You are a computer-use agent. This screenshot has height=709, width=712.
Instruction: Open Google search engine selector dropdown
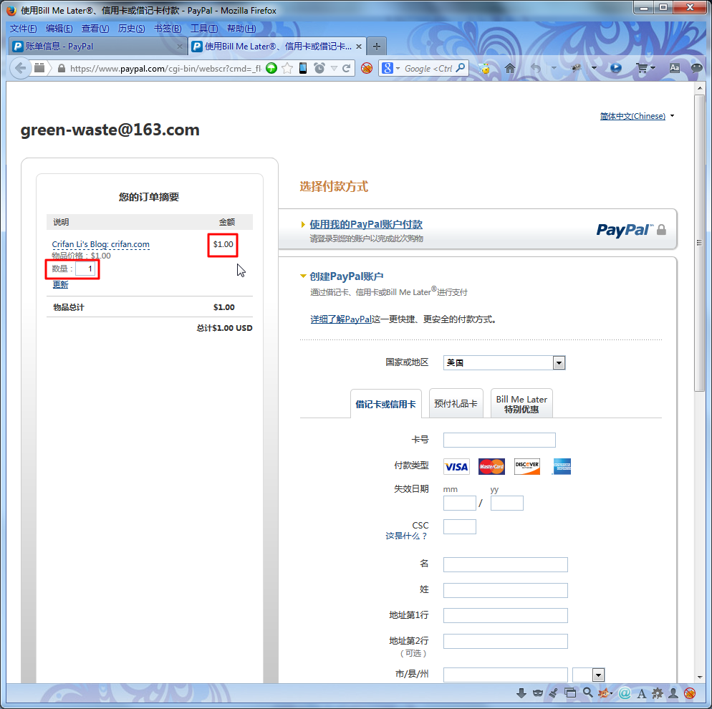tap(398, 69)
